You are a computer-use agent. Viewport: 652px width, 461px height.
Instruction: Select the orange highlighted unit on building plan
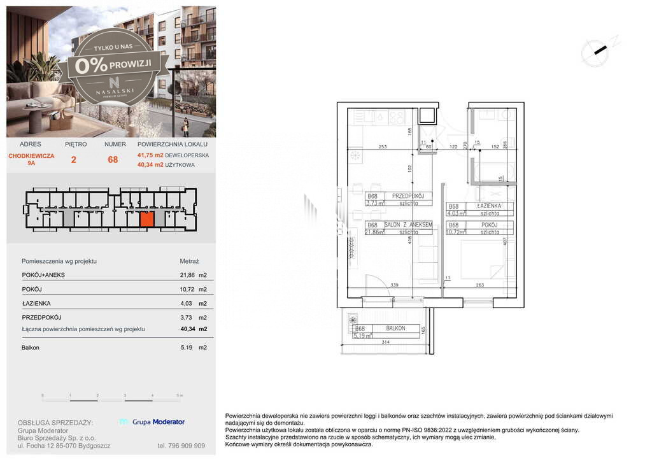[x=147, y=218]
